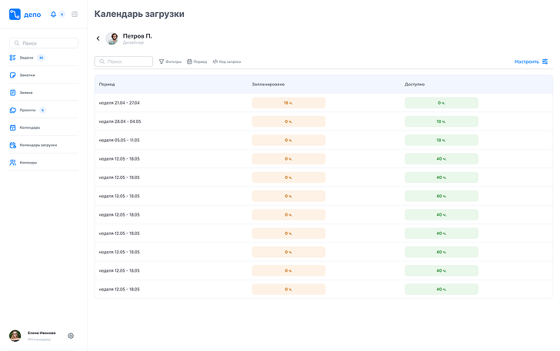Go back using the left arrow
This screenshot has width=560, height=351.
click(x=98, y=38)
